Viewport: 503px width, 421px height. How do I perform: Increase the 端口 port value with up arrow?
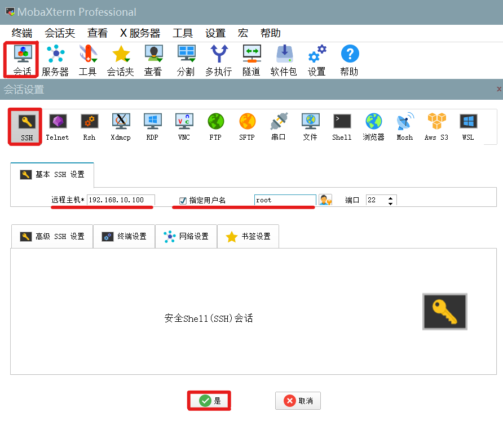click(x=390, y=198)
